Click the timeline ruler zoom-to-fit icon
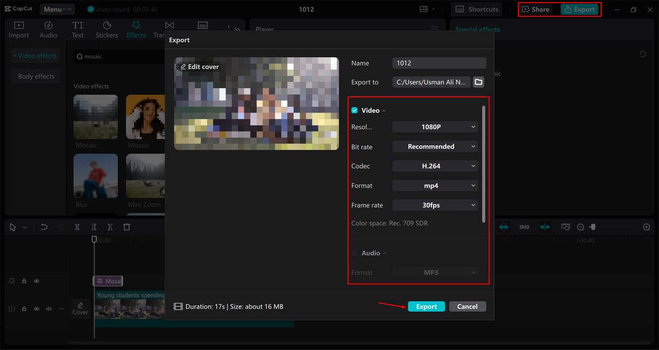659x350 pixels. click(x=566, y=227)
